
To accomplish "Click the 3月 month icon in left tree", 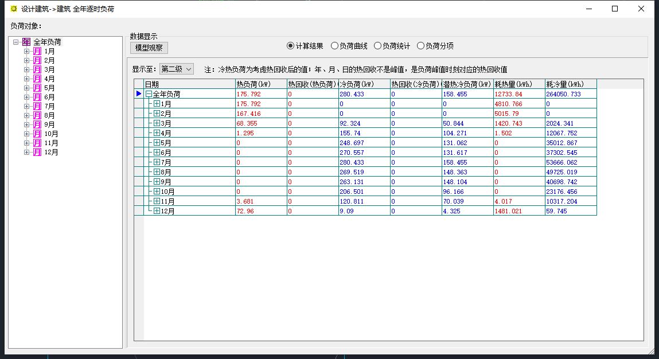I will tap(37, 69).
